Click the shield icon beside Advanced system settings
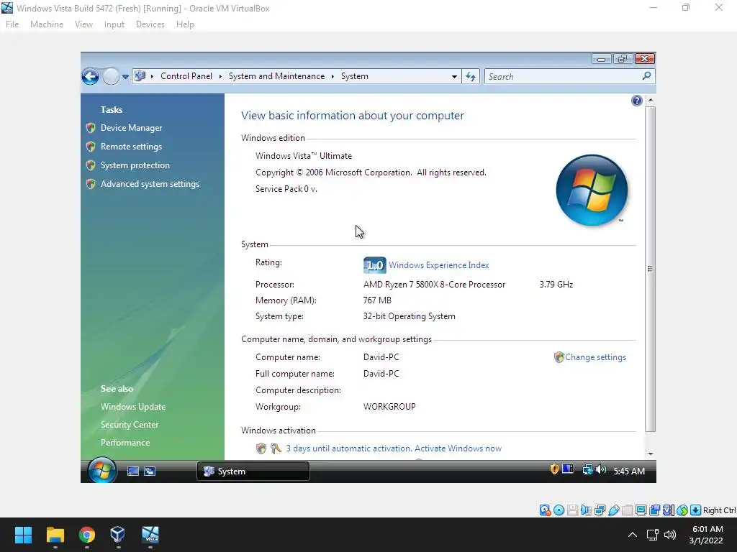 [x=91, y=184]
